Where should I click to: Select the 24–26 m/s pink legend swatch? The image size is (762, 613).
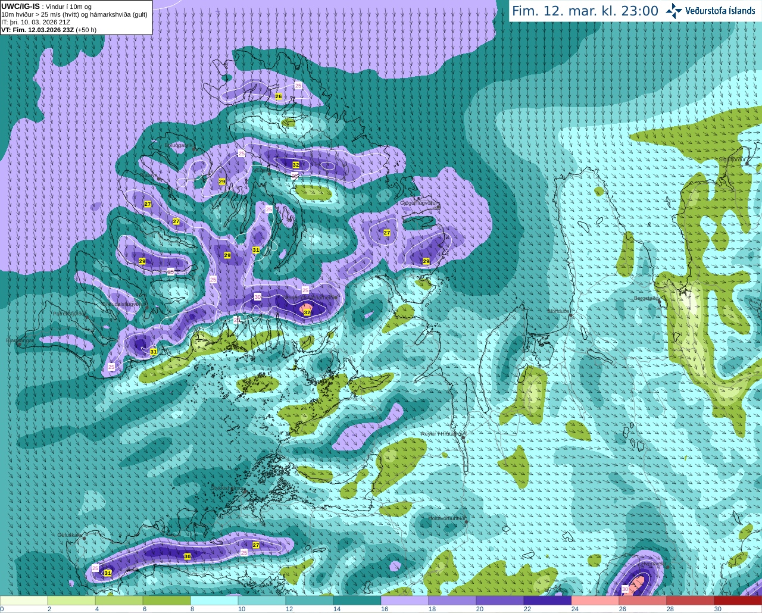click(595, 601)
